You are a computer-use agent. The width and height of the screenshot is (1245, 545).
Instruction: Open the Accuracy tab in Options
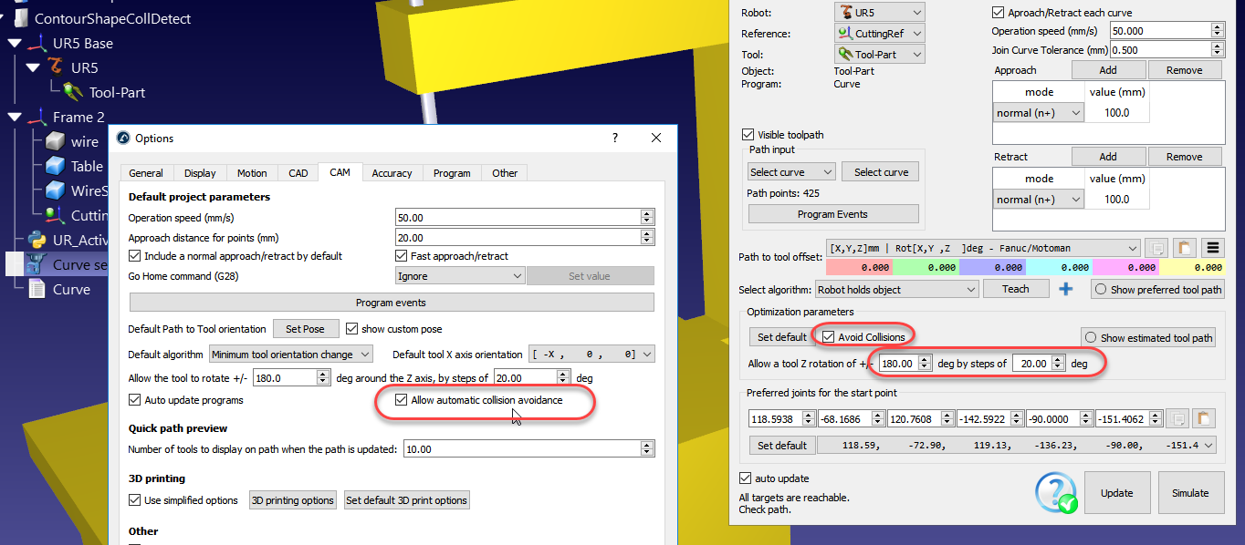(392, 173)
